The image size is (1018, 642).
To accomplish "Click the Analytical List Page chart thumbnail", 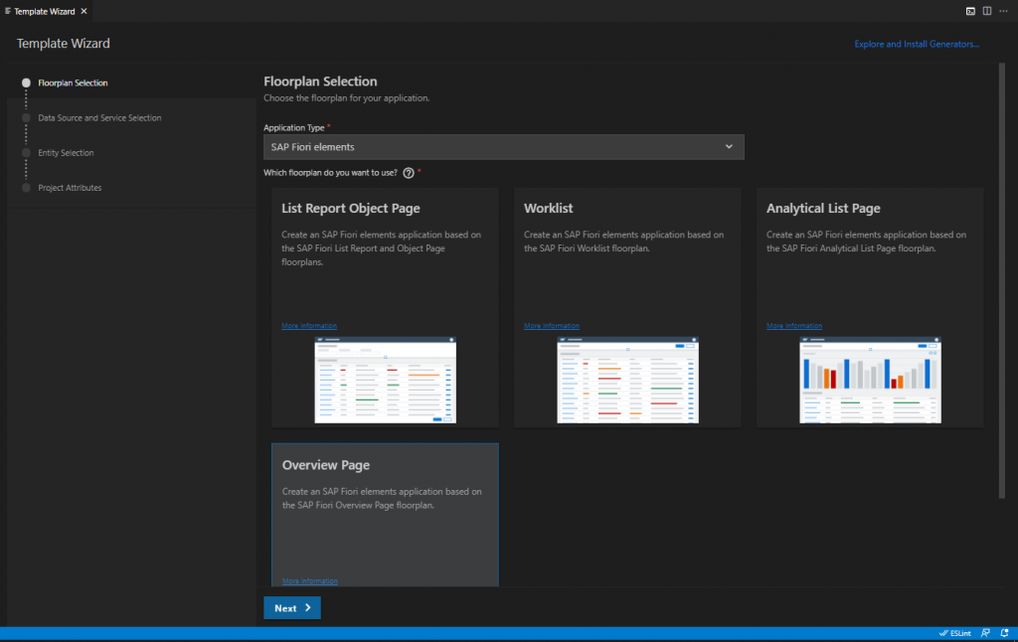I will click(x=870, y=381).
